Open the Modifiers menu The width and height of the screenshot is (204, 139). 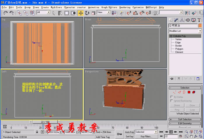[x=56, y=7]
